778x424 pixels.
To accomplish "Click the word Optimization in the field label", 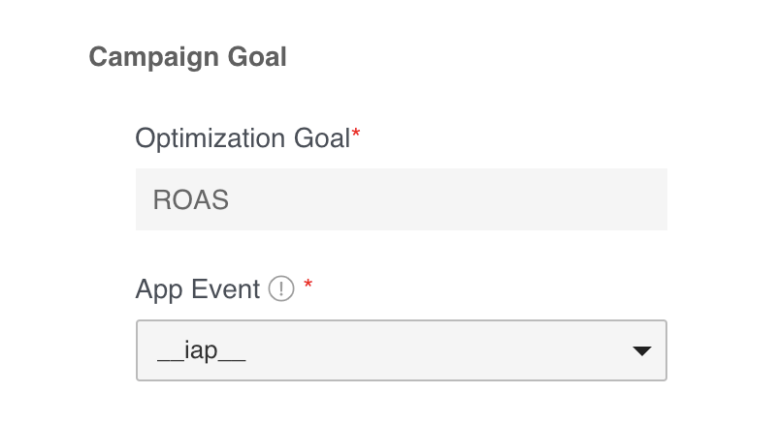I will pos(210,138).
